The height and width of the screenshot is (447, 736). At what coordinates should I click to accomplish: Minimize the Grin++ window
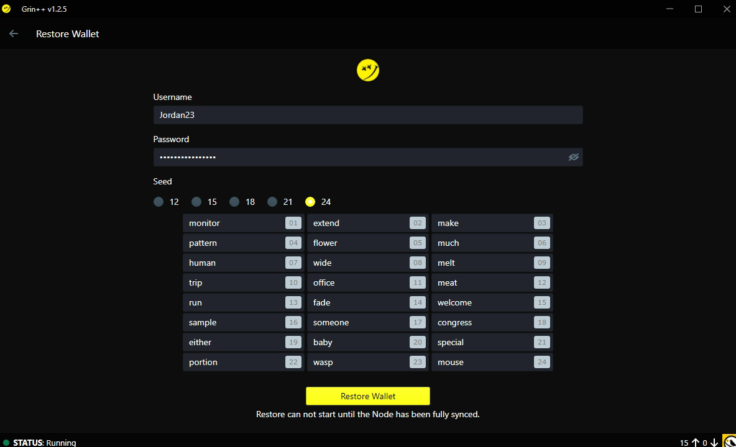(x=670, y=9)
